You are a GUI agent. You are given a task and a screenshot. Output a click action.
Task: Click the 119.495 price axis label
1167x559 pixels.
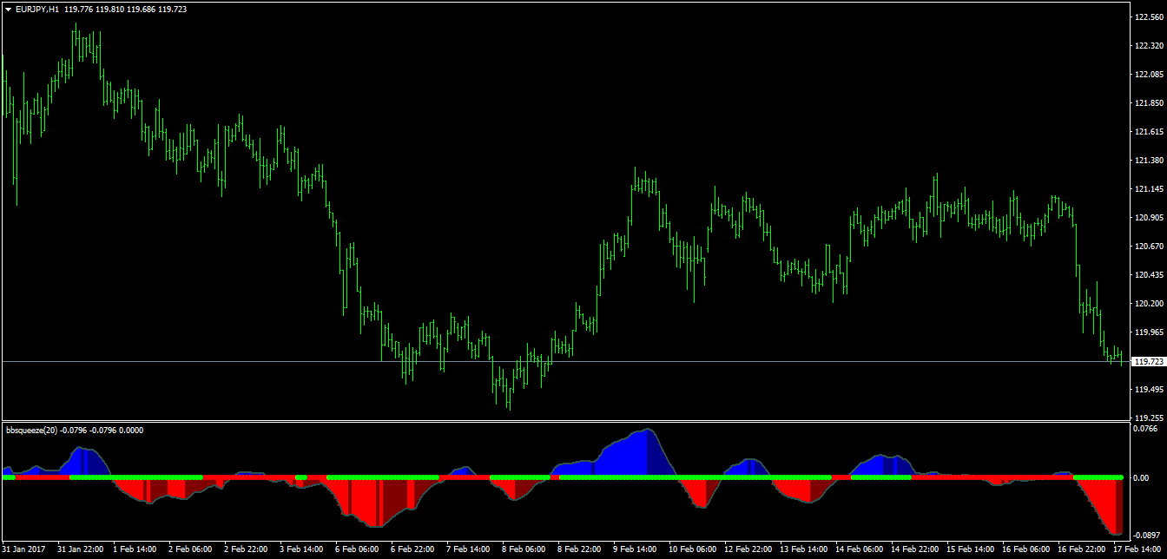point(1148,390)
